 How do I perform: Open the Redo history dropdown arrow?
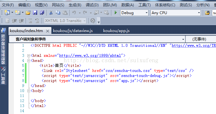tap(91, 13)
